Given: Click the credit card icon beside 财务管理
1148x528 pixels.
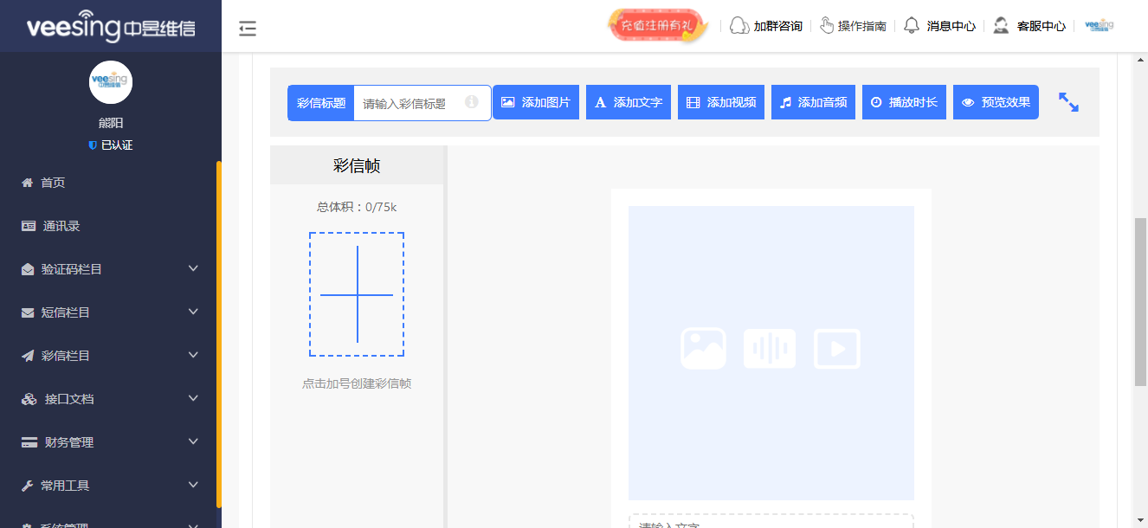Looking at the screenshot, I should click(29, 442).
